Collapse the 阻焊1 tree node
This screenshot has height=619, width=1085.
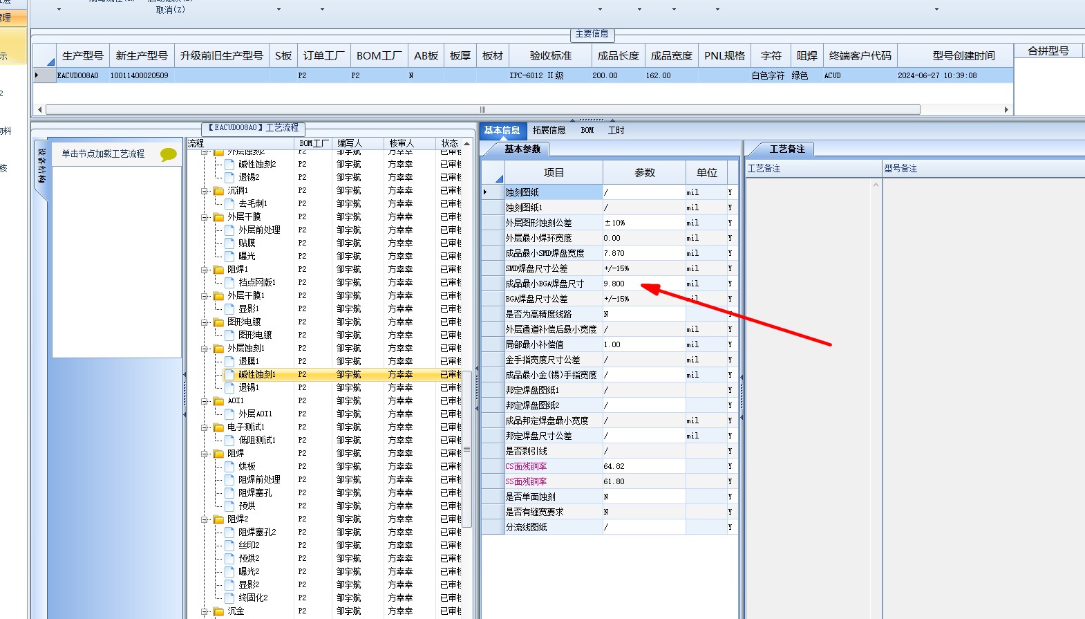click(205, 270)
